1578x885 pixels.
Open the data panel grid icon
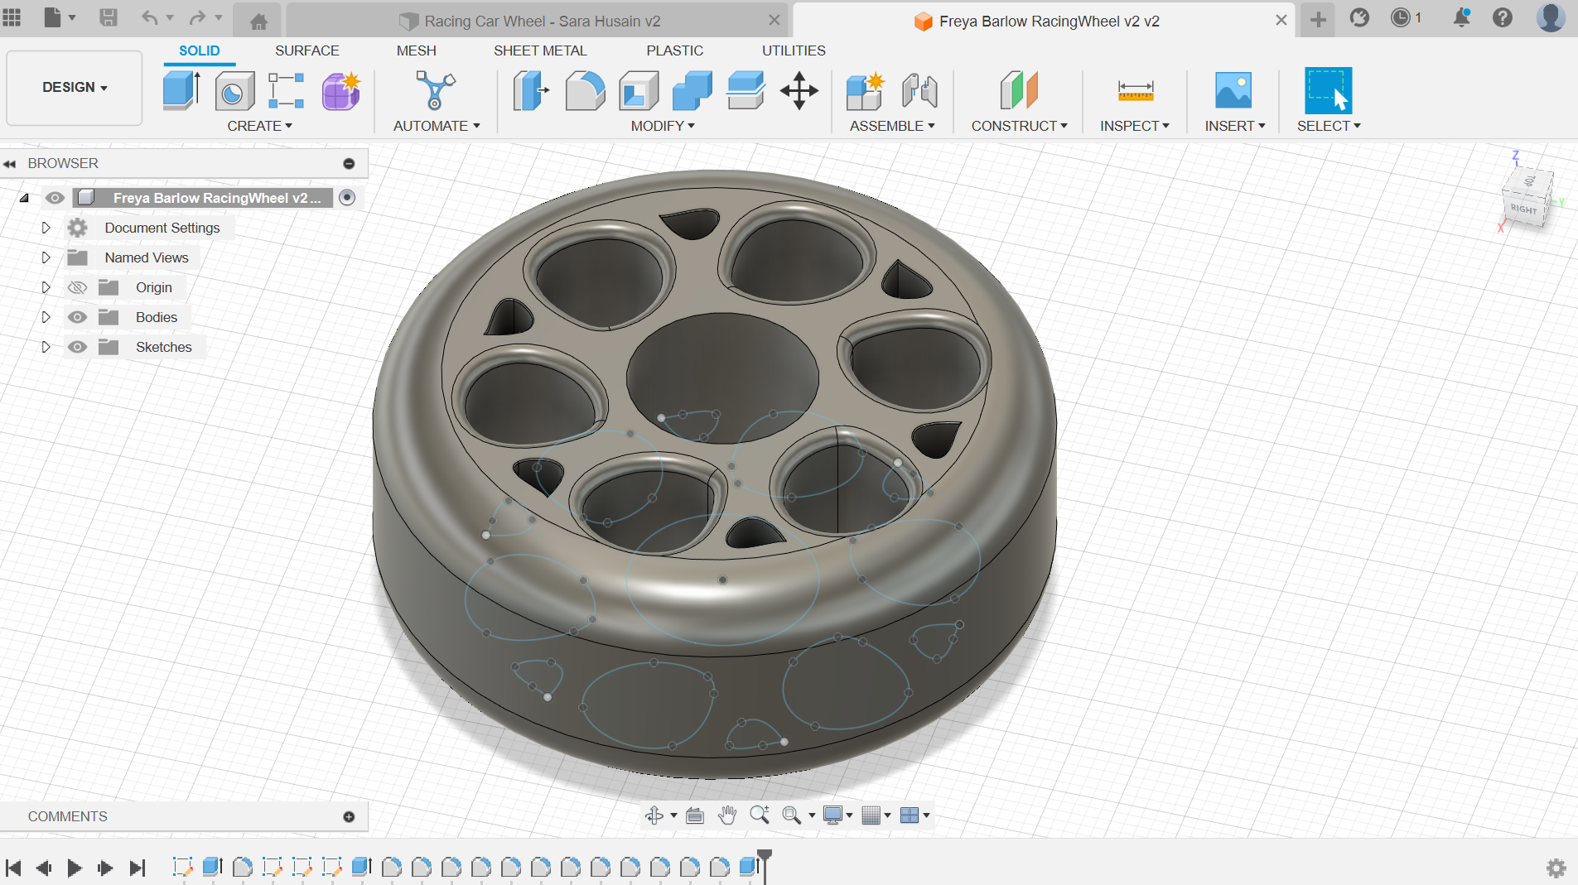pyautogui.click(x=12, y=17)
